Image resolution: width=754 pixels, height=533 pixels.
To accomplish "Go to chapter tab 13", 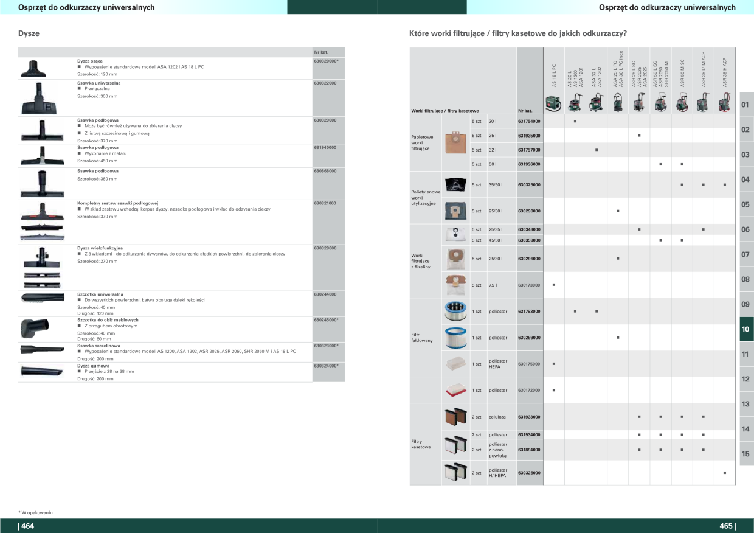I will point(746,404).
